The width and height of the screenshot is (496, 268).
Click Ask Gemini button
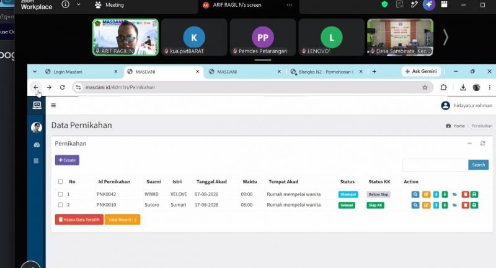pyautogui.click(x=421, y=72)
